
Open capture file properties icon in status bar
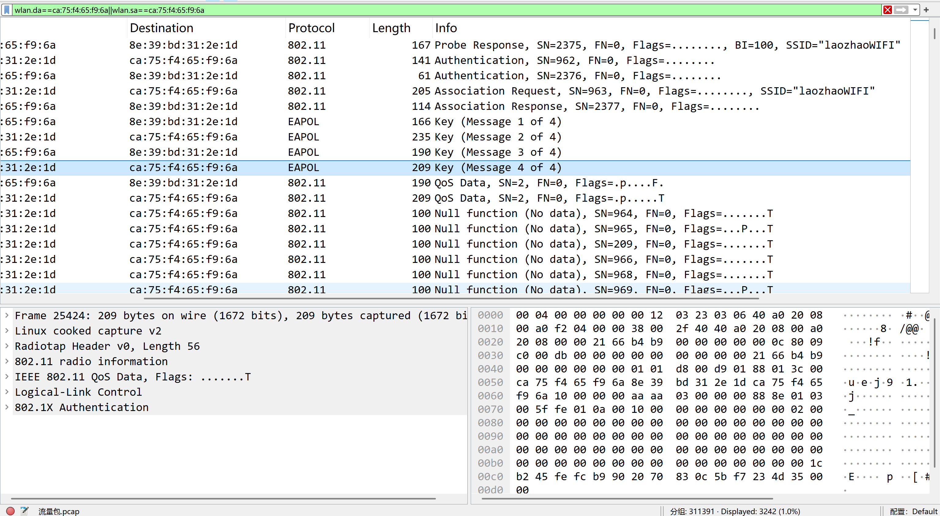[x=24, y=511]
